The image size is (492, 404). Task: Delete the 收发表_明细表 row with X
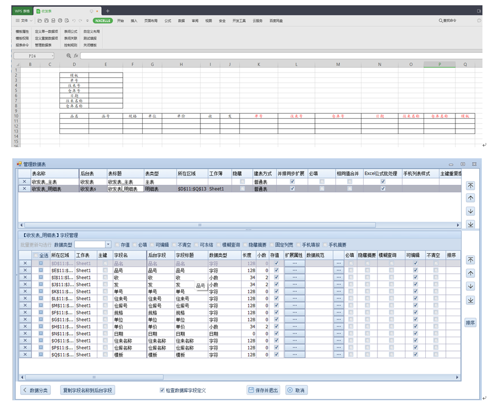(24, 188)
